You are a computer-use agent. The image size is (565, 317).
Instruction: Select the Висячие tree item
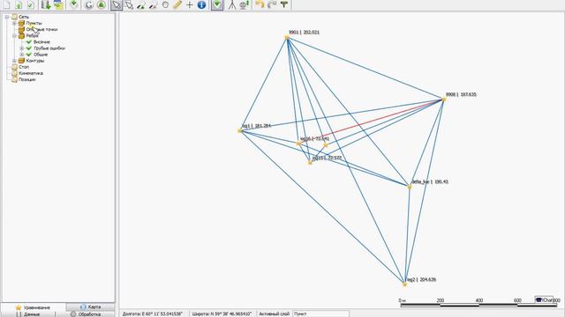pyautogui.click(x=41, y=42)
